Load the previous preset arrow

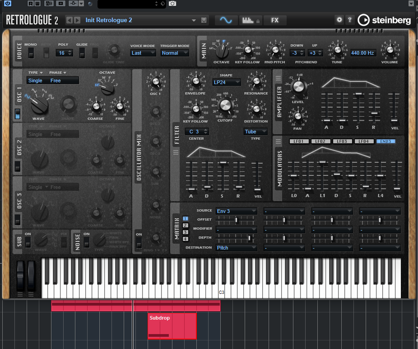click(70, 20)
